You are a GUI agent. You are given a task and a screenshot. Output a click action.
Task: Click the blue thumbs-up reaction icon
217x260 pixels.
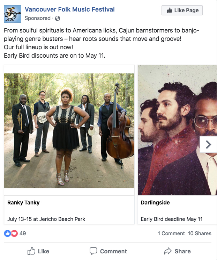pos(7,233)
